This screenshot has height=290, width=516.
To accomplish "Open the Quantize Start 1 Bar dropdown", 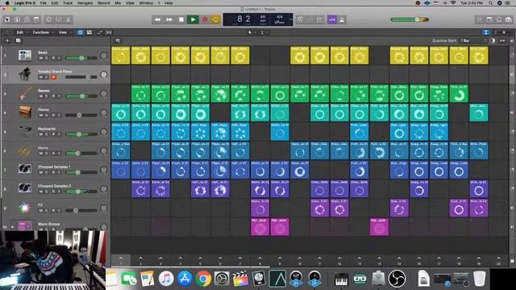I will point(473,41).
